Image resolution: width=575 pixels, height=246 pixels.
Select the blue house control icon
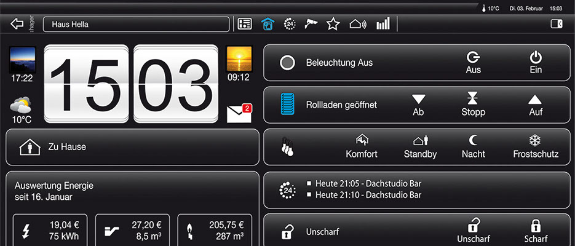tap(267, 25)
